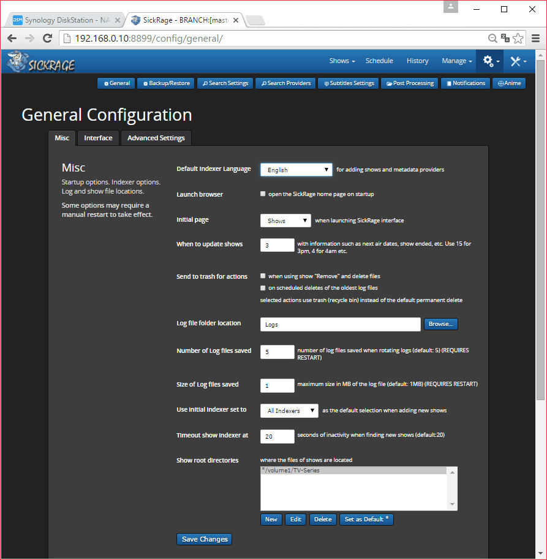Click Browse for log folder
The width and height of the screenshot is (547, 560).
click(x=441, y=324)
